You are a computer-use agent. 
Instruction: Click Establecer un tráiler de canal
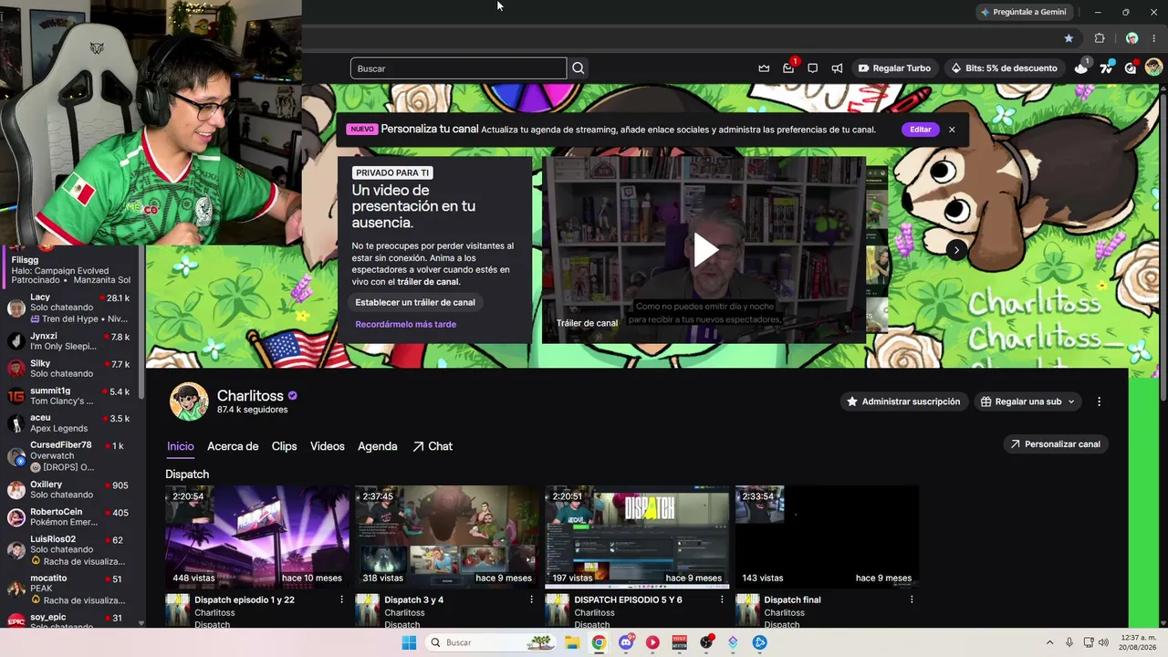[x=415, y=302]
